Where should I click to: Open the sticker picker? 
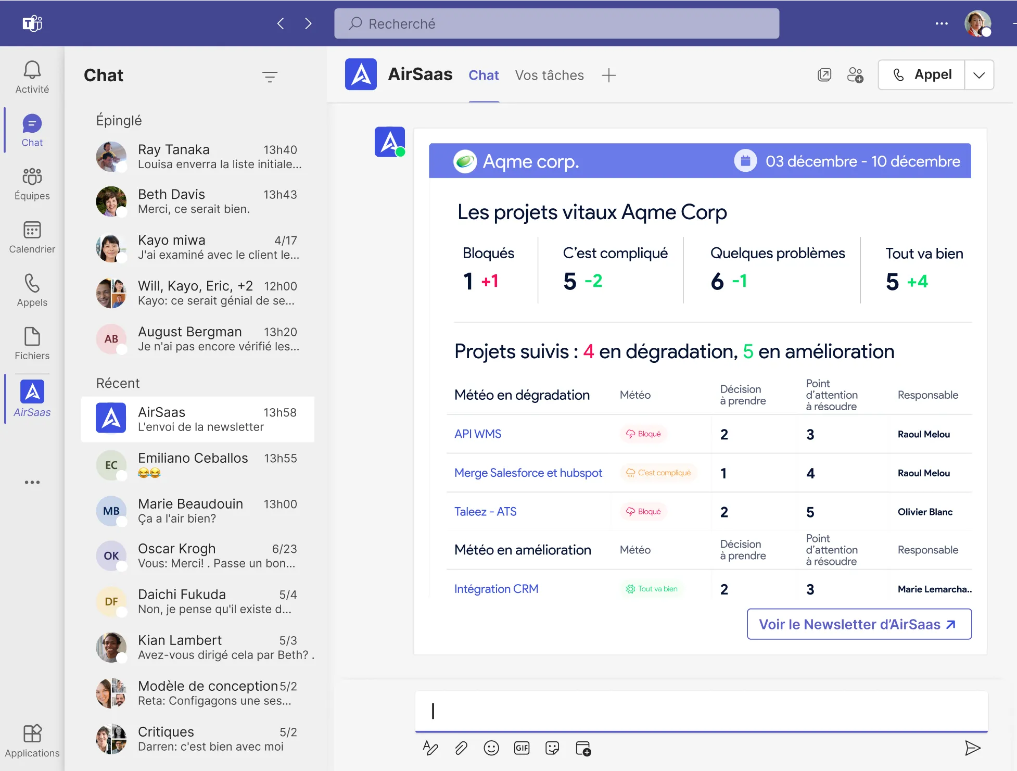tap(552, 748)
